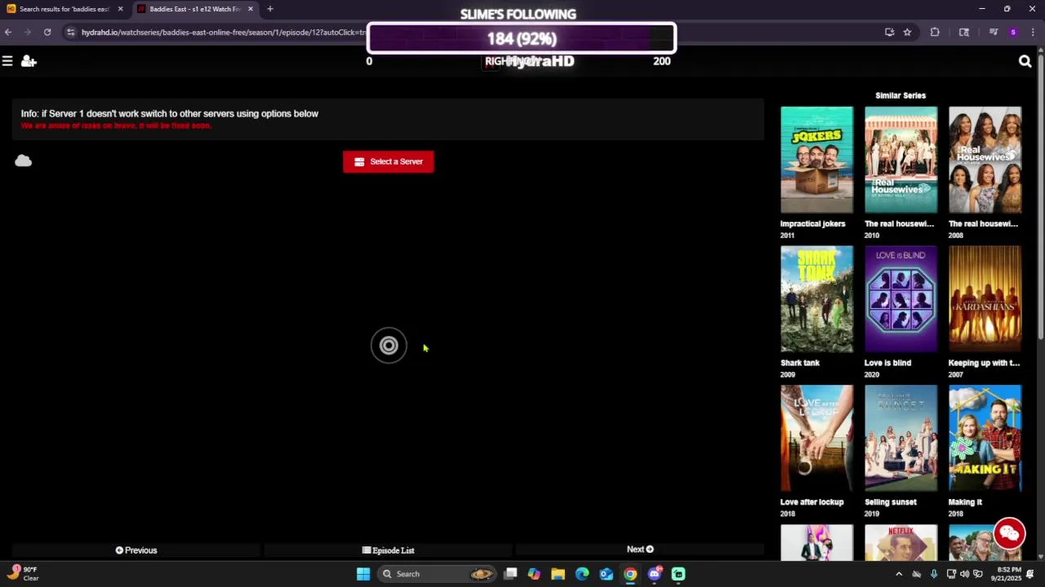Viewport: 1045px width, 587px height.
Task: Open the HydraHD hamburger menu
Action: coord(7,61)
